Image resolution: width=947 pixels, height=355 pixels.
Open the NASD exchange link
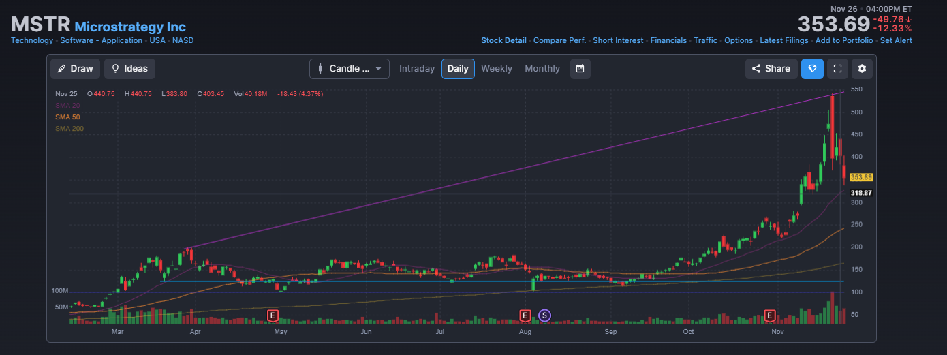(x=183, y=40)
